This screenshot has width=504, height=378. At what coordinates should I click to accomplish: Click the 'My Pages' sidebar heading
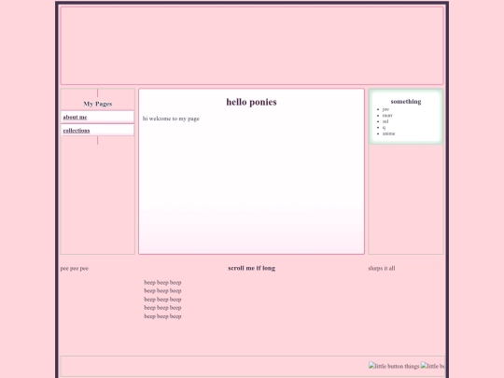(98, 104)
